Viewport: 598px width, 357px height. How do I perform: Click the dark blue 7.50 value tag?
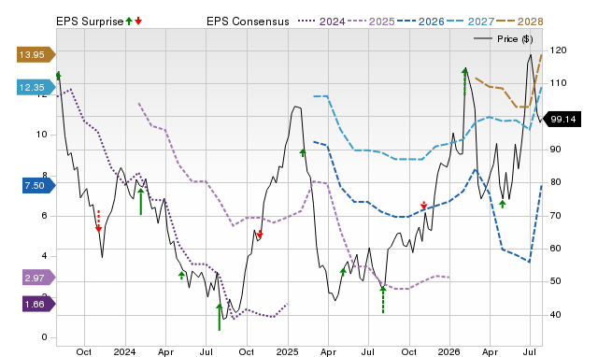[x=39, y=186]
